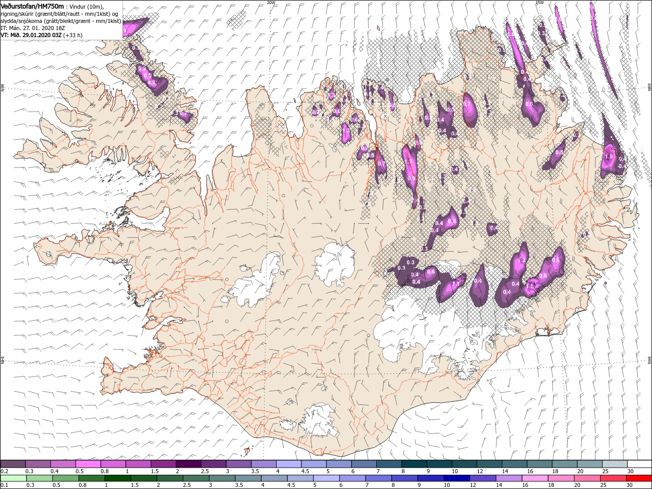
Task: Select the light violet 14 swatch in lower scale
Action: pyautogui.click(x=508, y=478)
